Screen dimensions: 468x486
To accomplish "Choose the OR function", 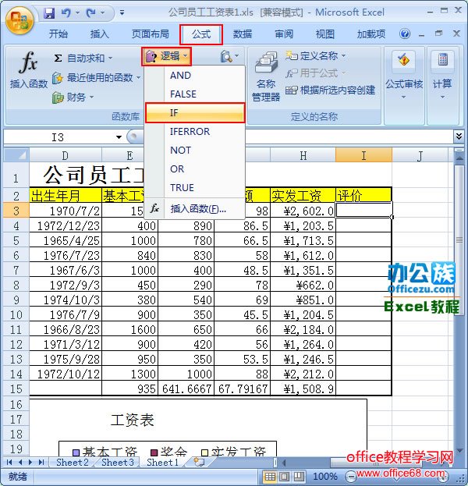I will point(195,169).
